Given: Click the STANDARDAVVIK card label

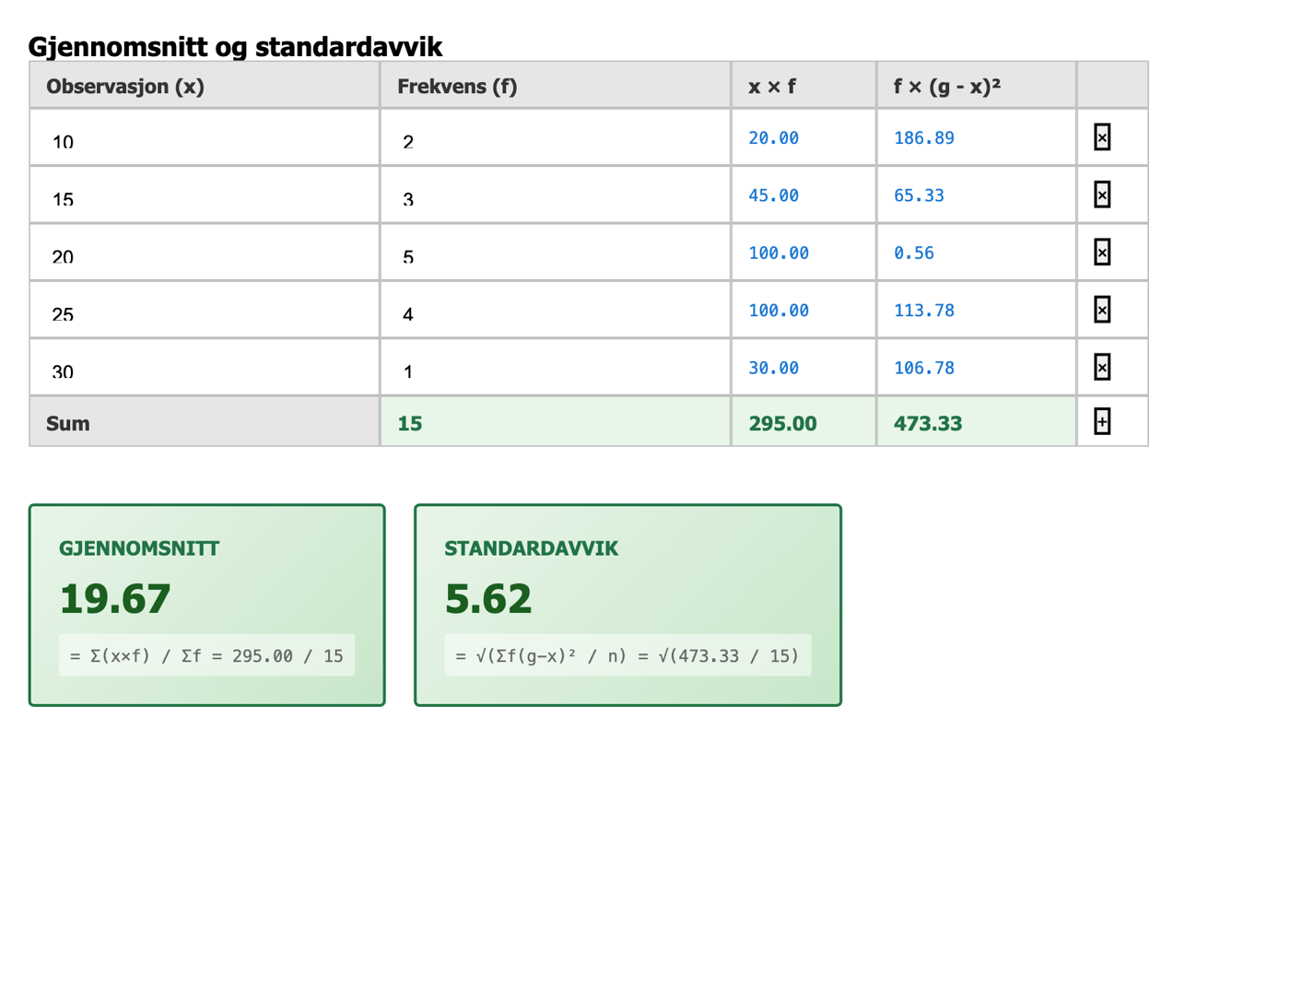Looking at the screenshot, I should [x=532, y=548].
